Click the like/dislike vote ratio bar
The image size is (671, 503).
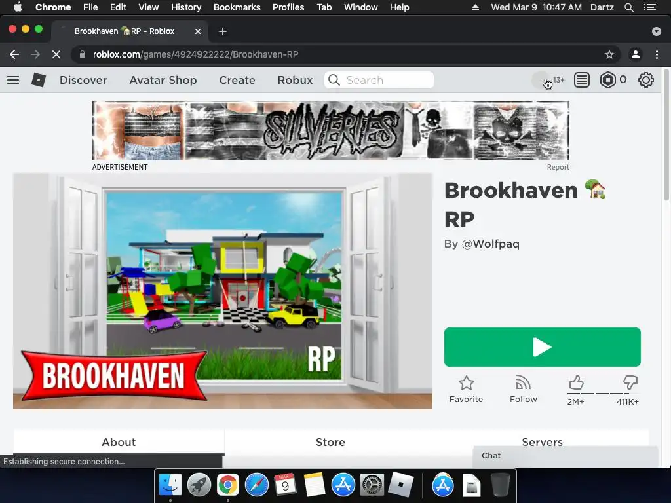[604, 394]
